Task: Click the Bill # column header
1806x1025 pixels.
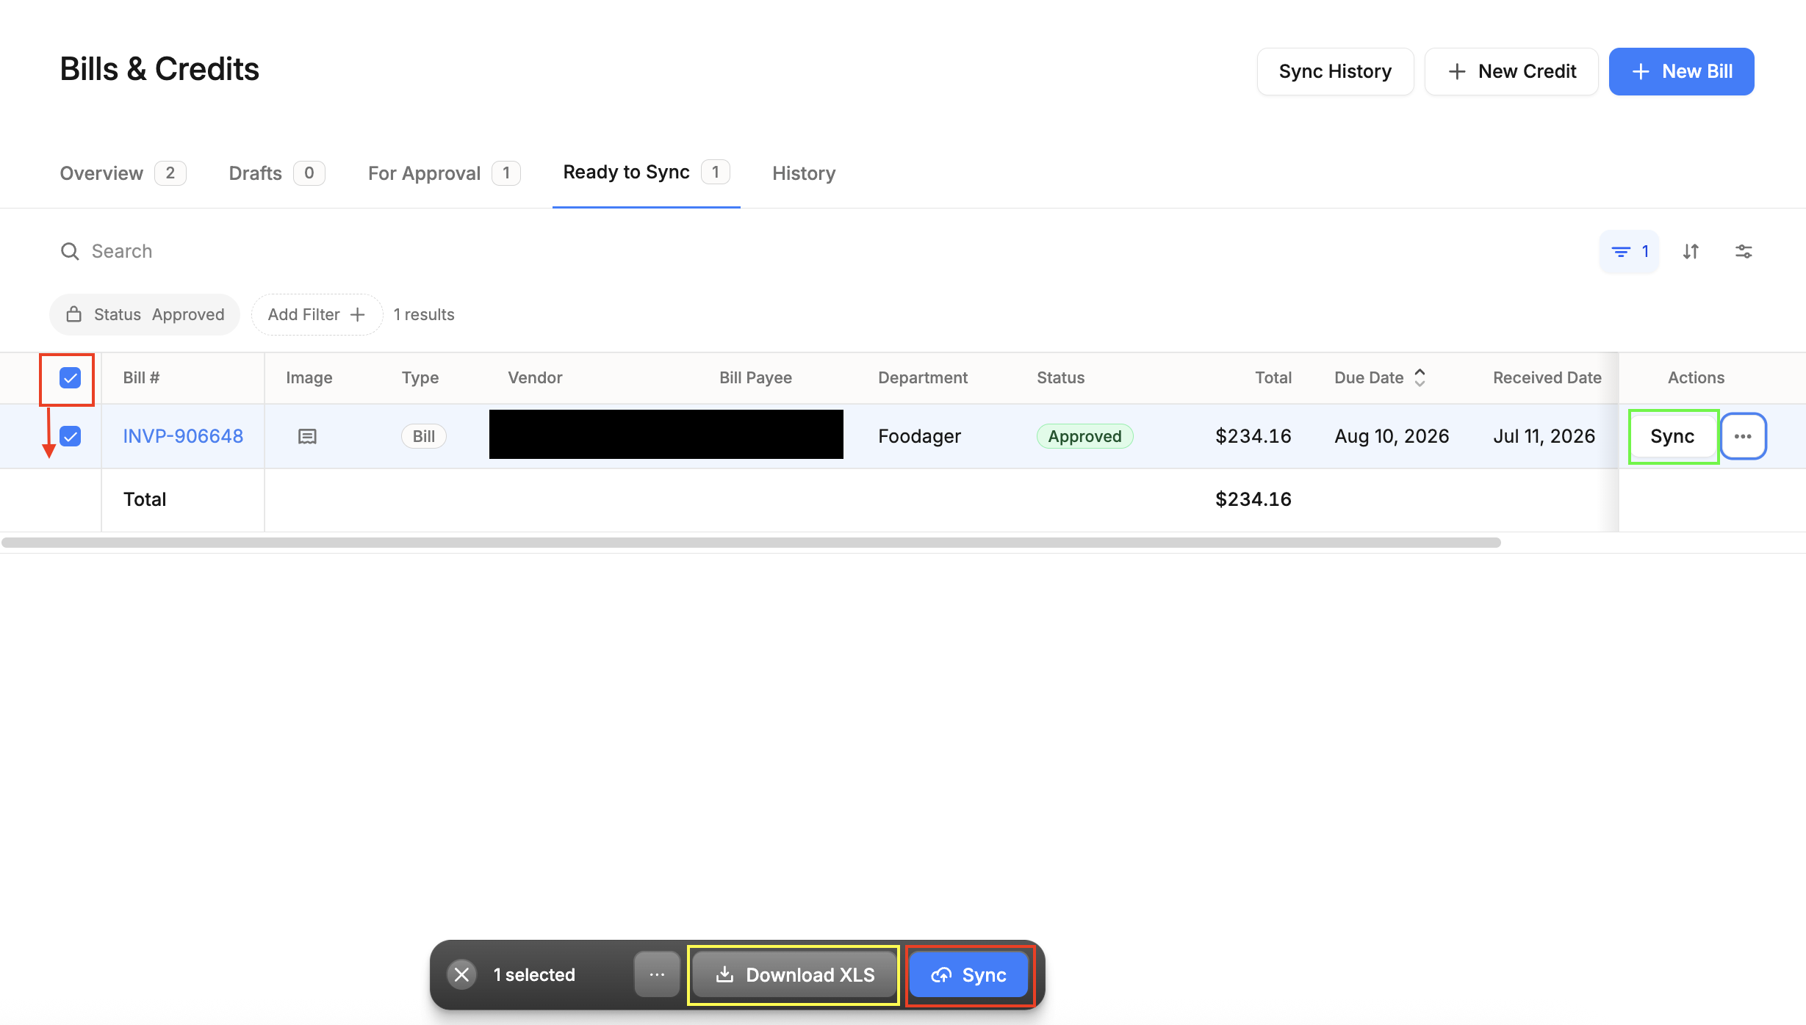Action: coord(141,377)
